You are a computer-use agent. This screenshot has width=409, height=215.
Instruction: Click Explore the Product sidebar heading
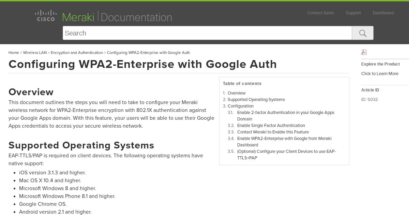tap(380, 64)
